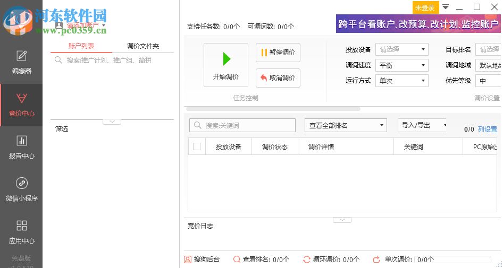Click the 投放设备 column header

(229, 146)
